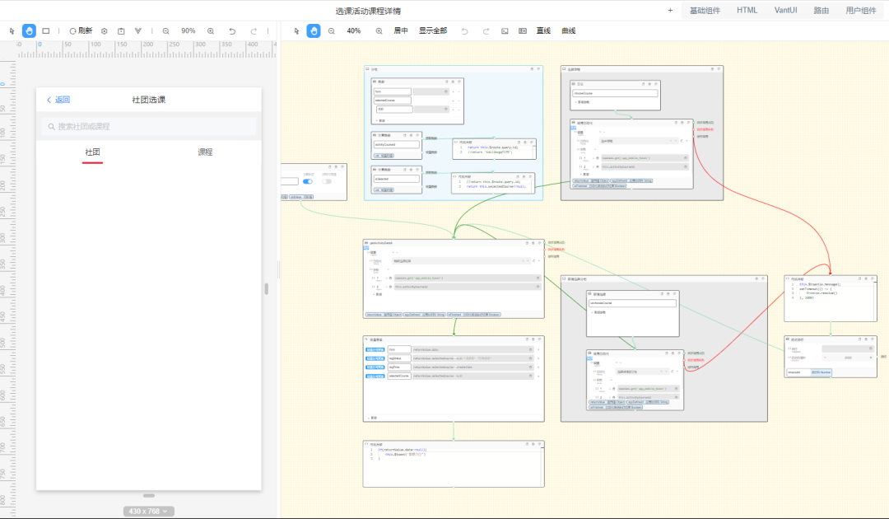Select the rectangle frame tool

coord(46,30)
